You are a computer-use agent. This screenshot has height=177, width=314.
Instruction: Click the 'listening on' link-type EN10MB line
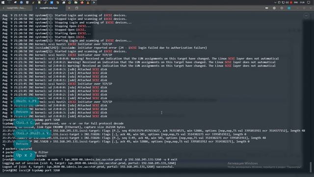pyautogui.click(x=64, y=127)
